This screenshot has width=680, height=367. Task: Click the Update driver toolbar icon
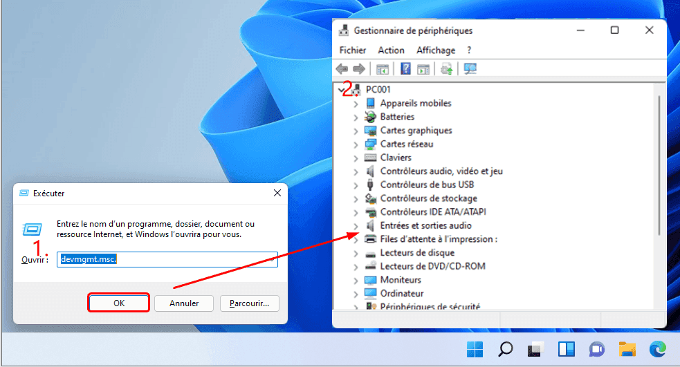click(446, 68)
